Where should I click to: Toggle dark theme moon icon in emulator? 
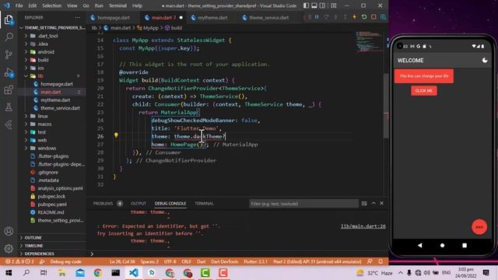pos(485,60)
